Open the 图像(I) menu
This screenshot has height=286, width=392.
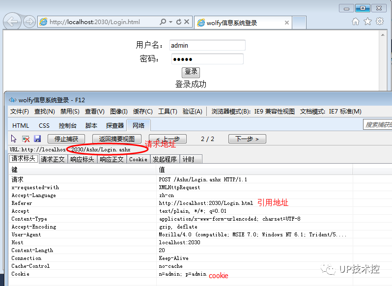pyautogui.click(x=119, y=112)
